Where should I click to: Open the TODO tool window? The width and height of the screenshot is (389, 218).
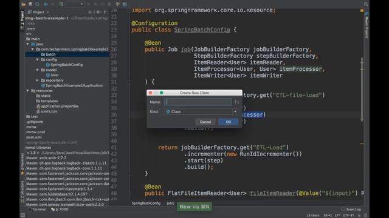tap(60, 210)
